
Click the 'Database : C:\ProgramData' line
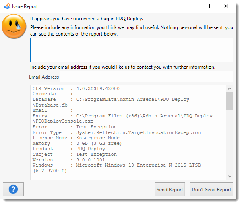[x=111, y=99]
